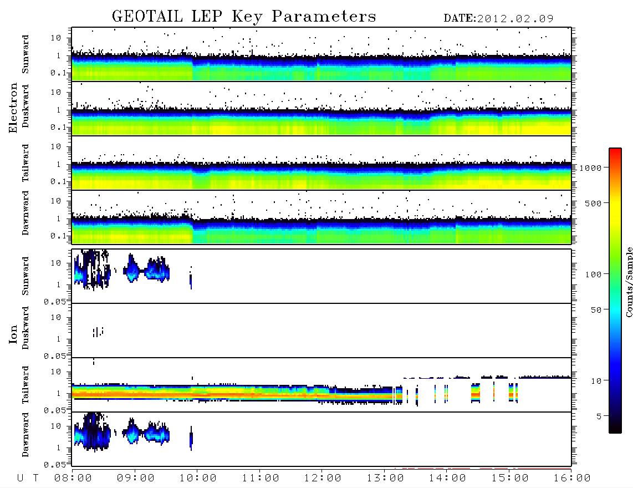
Task: Click the Electron Duskward panel label
Action: click(x=26, y=106)
